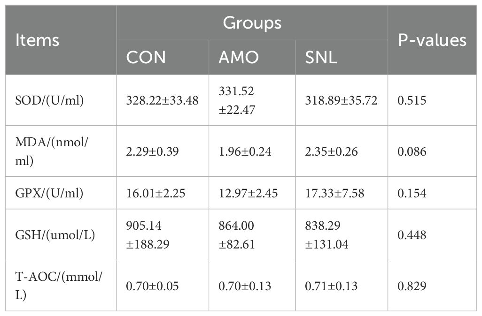Image resolution: width=482 pixels, height=316 pixels.
Task: Click the SNL value 318.89±35.72
Action: 341,100
